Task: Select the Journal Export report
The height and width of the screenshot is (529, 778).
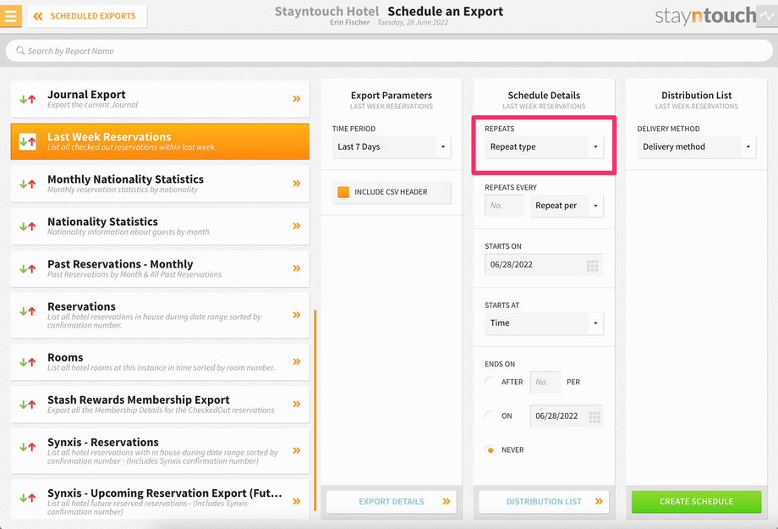Action: click(x=160, y=99)
